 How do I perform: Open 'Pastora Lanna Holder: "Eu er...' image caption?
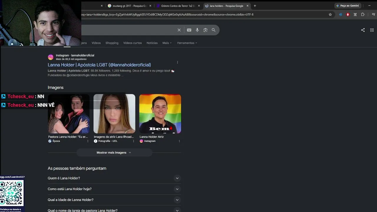pyautogui.click(x=68, y=137)
